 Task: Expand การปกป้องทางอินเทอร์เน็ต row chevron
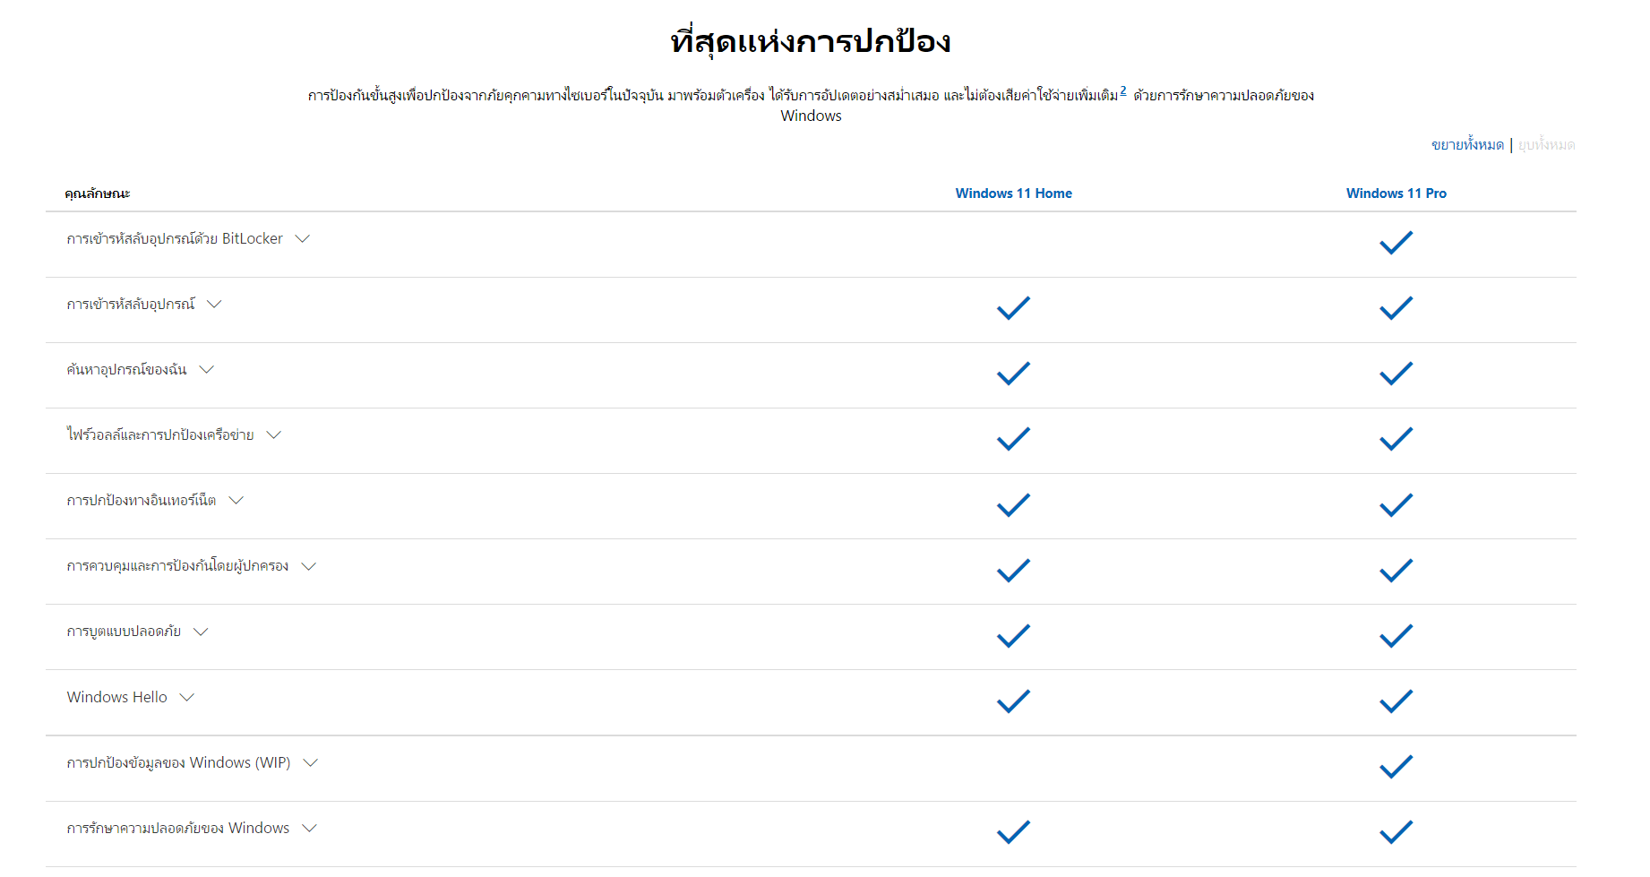click(x=236, y=501)
